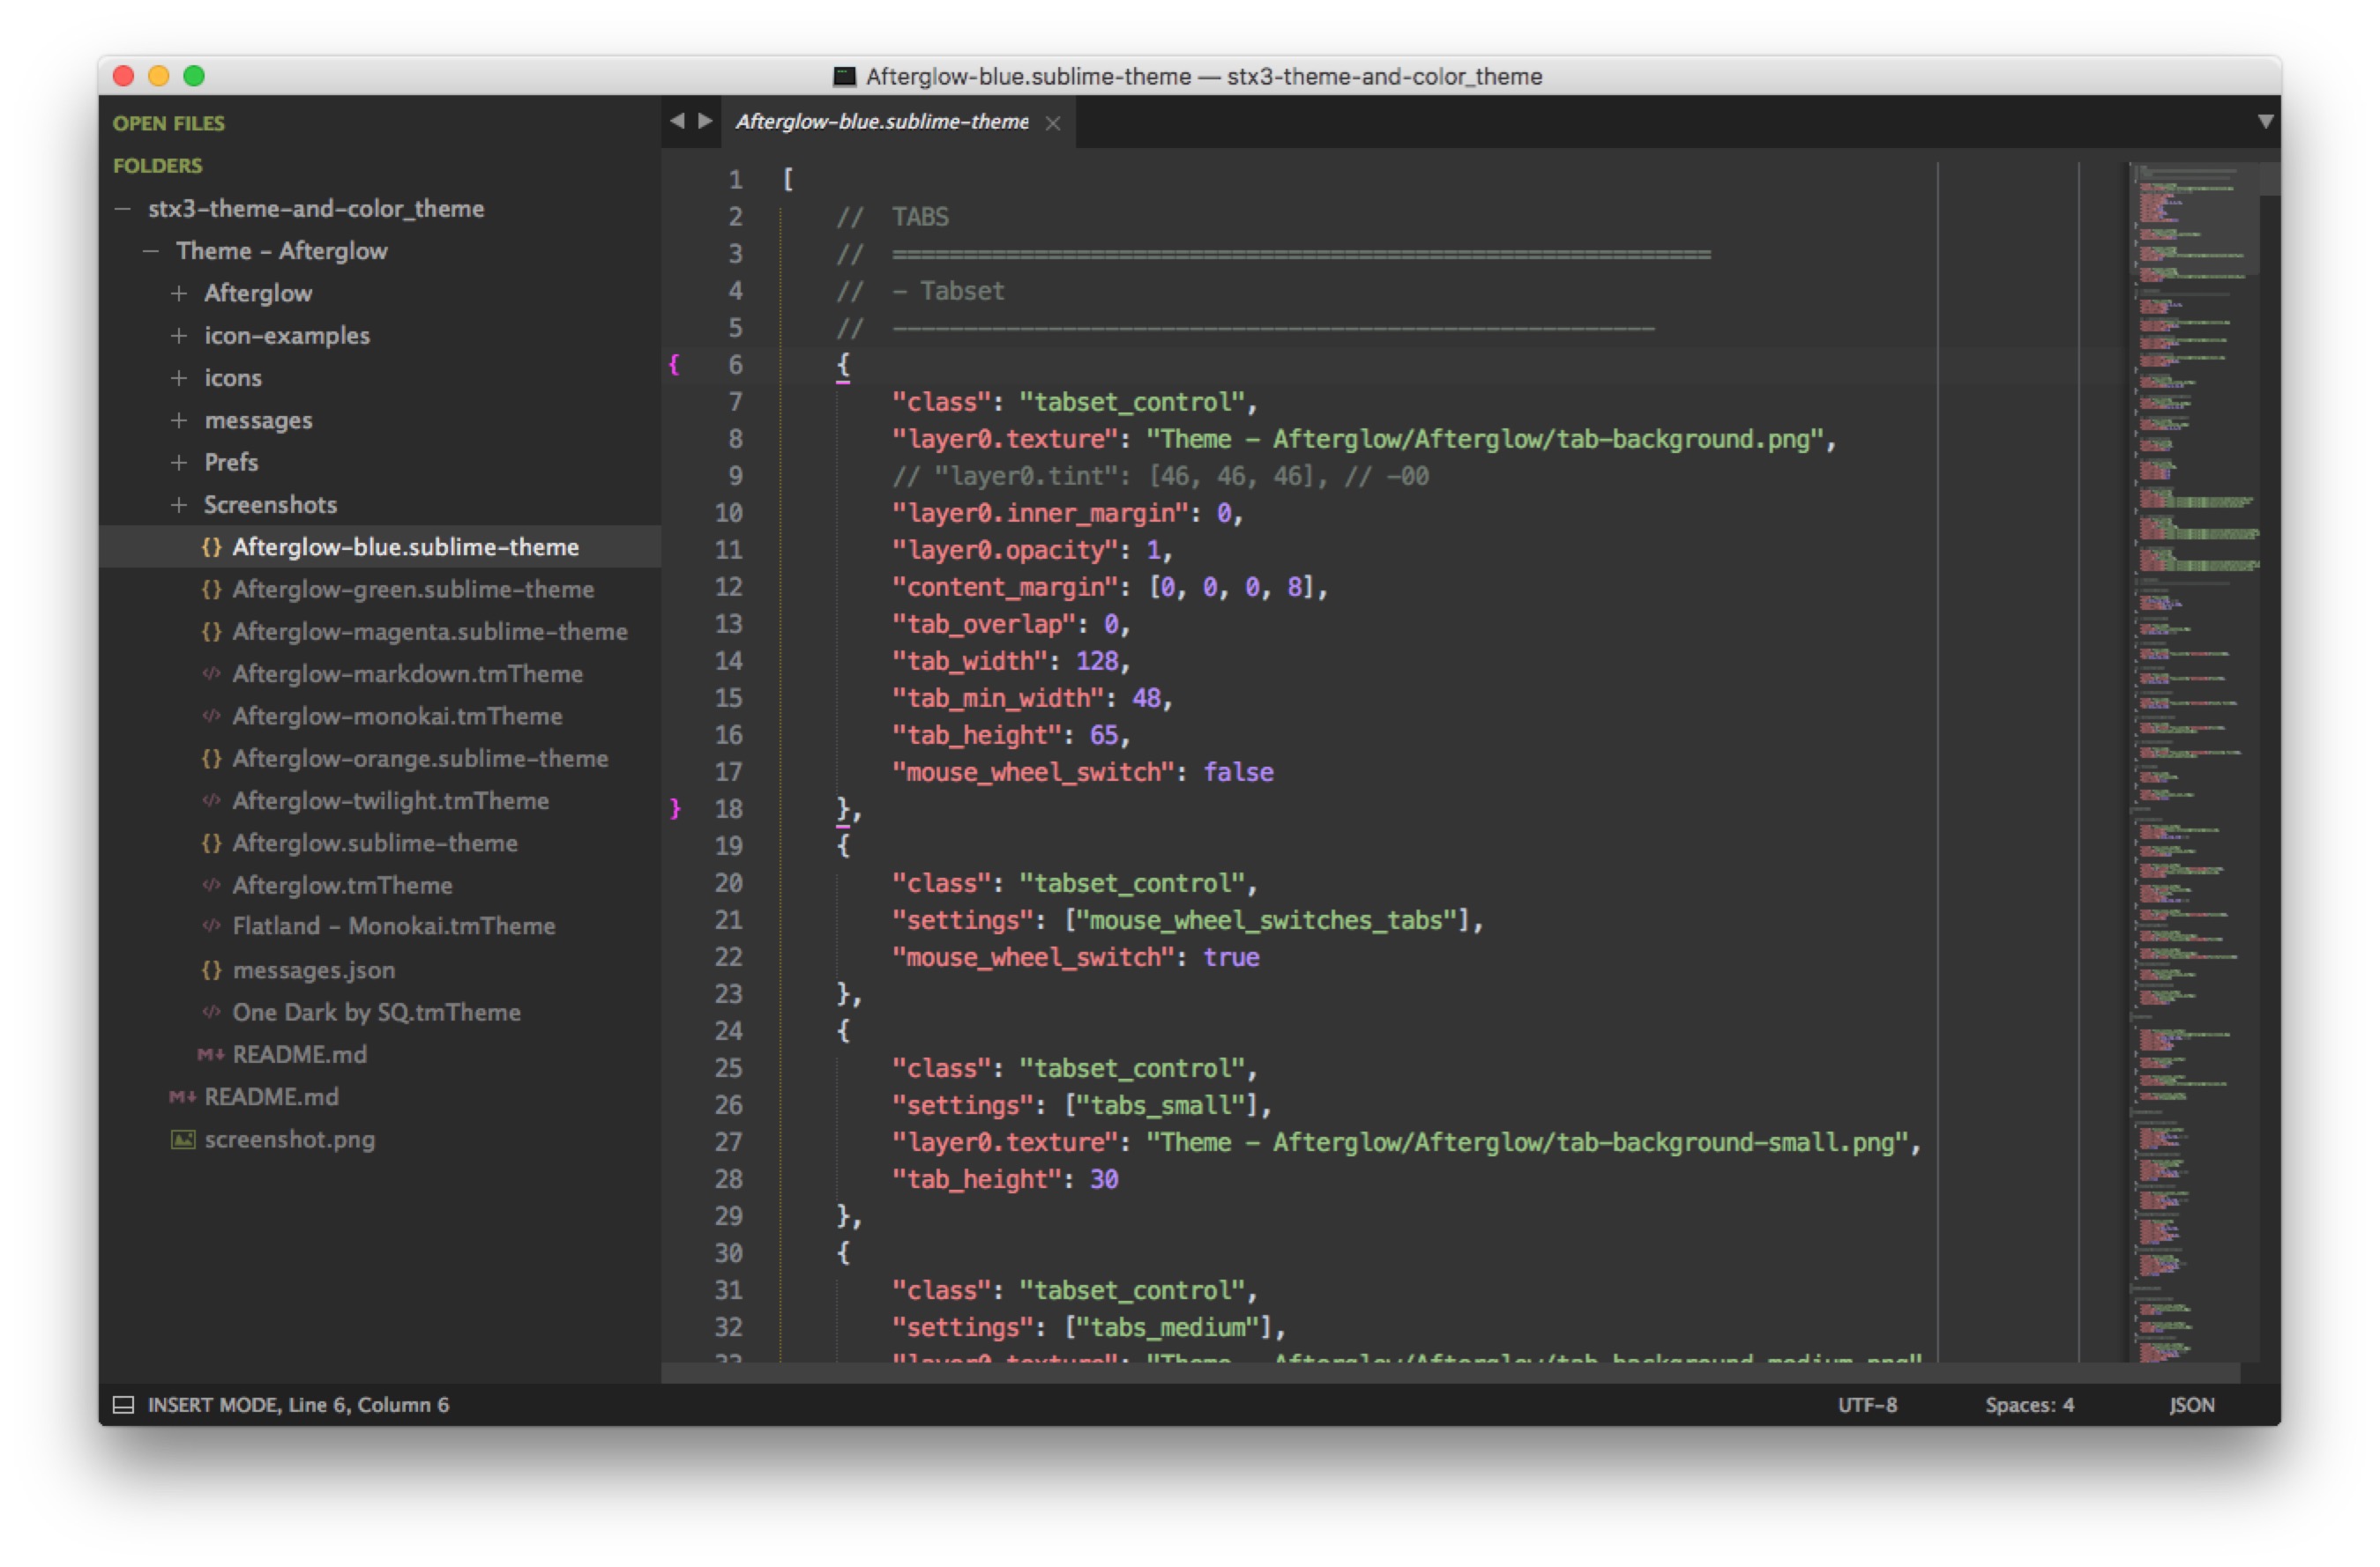Click the vertical scrollbar thumb at top right

coord(2269,179)
